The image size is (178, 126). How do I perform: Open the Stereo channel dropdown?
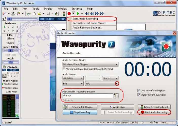pos(111,78)
